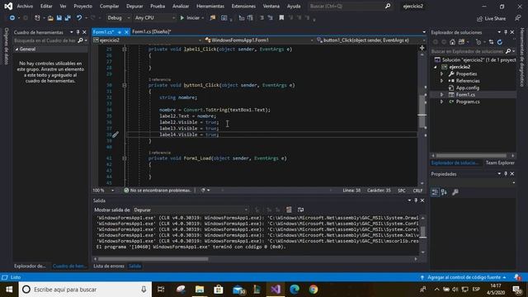Click the pending changes filter clock icon
Viewport: 528px width, 297px height.
pos(478,42)
